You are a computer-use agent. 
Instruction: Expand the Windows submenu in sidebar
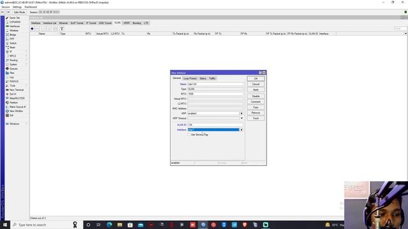[x=26, y=123]
